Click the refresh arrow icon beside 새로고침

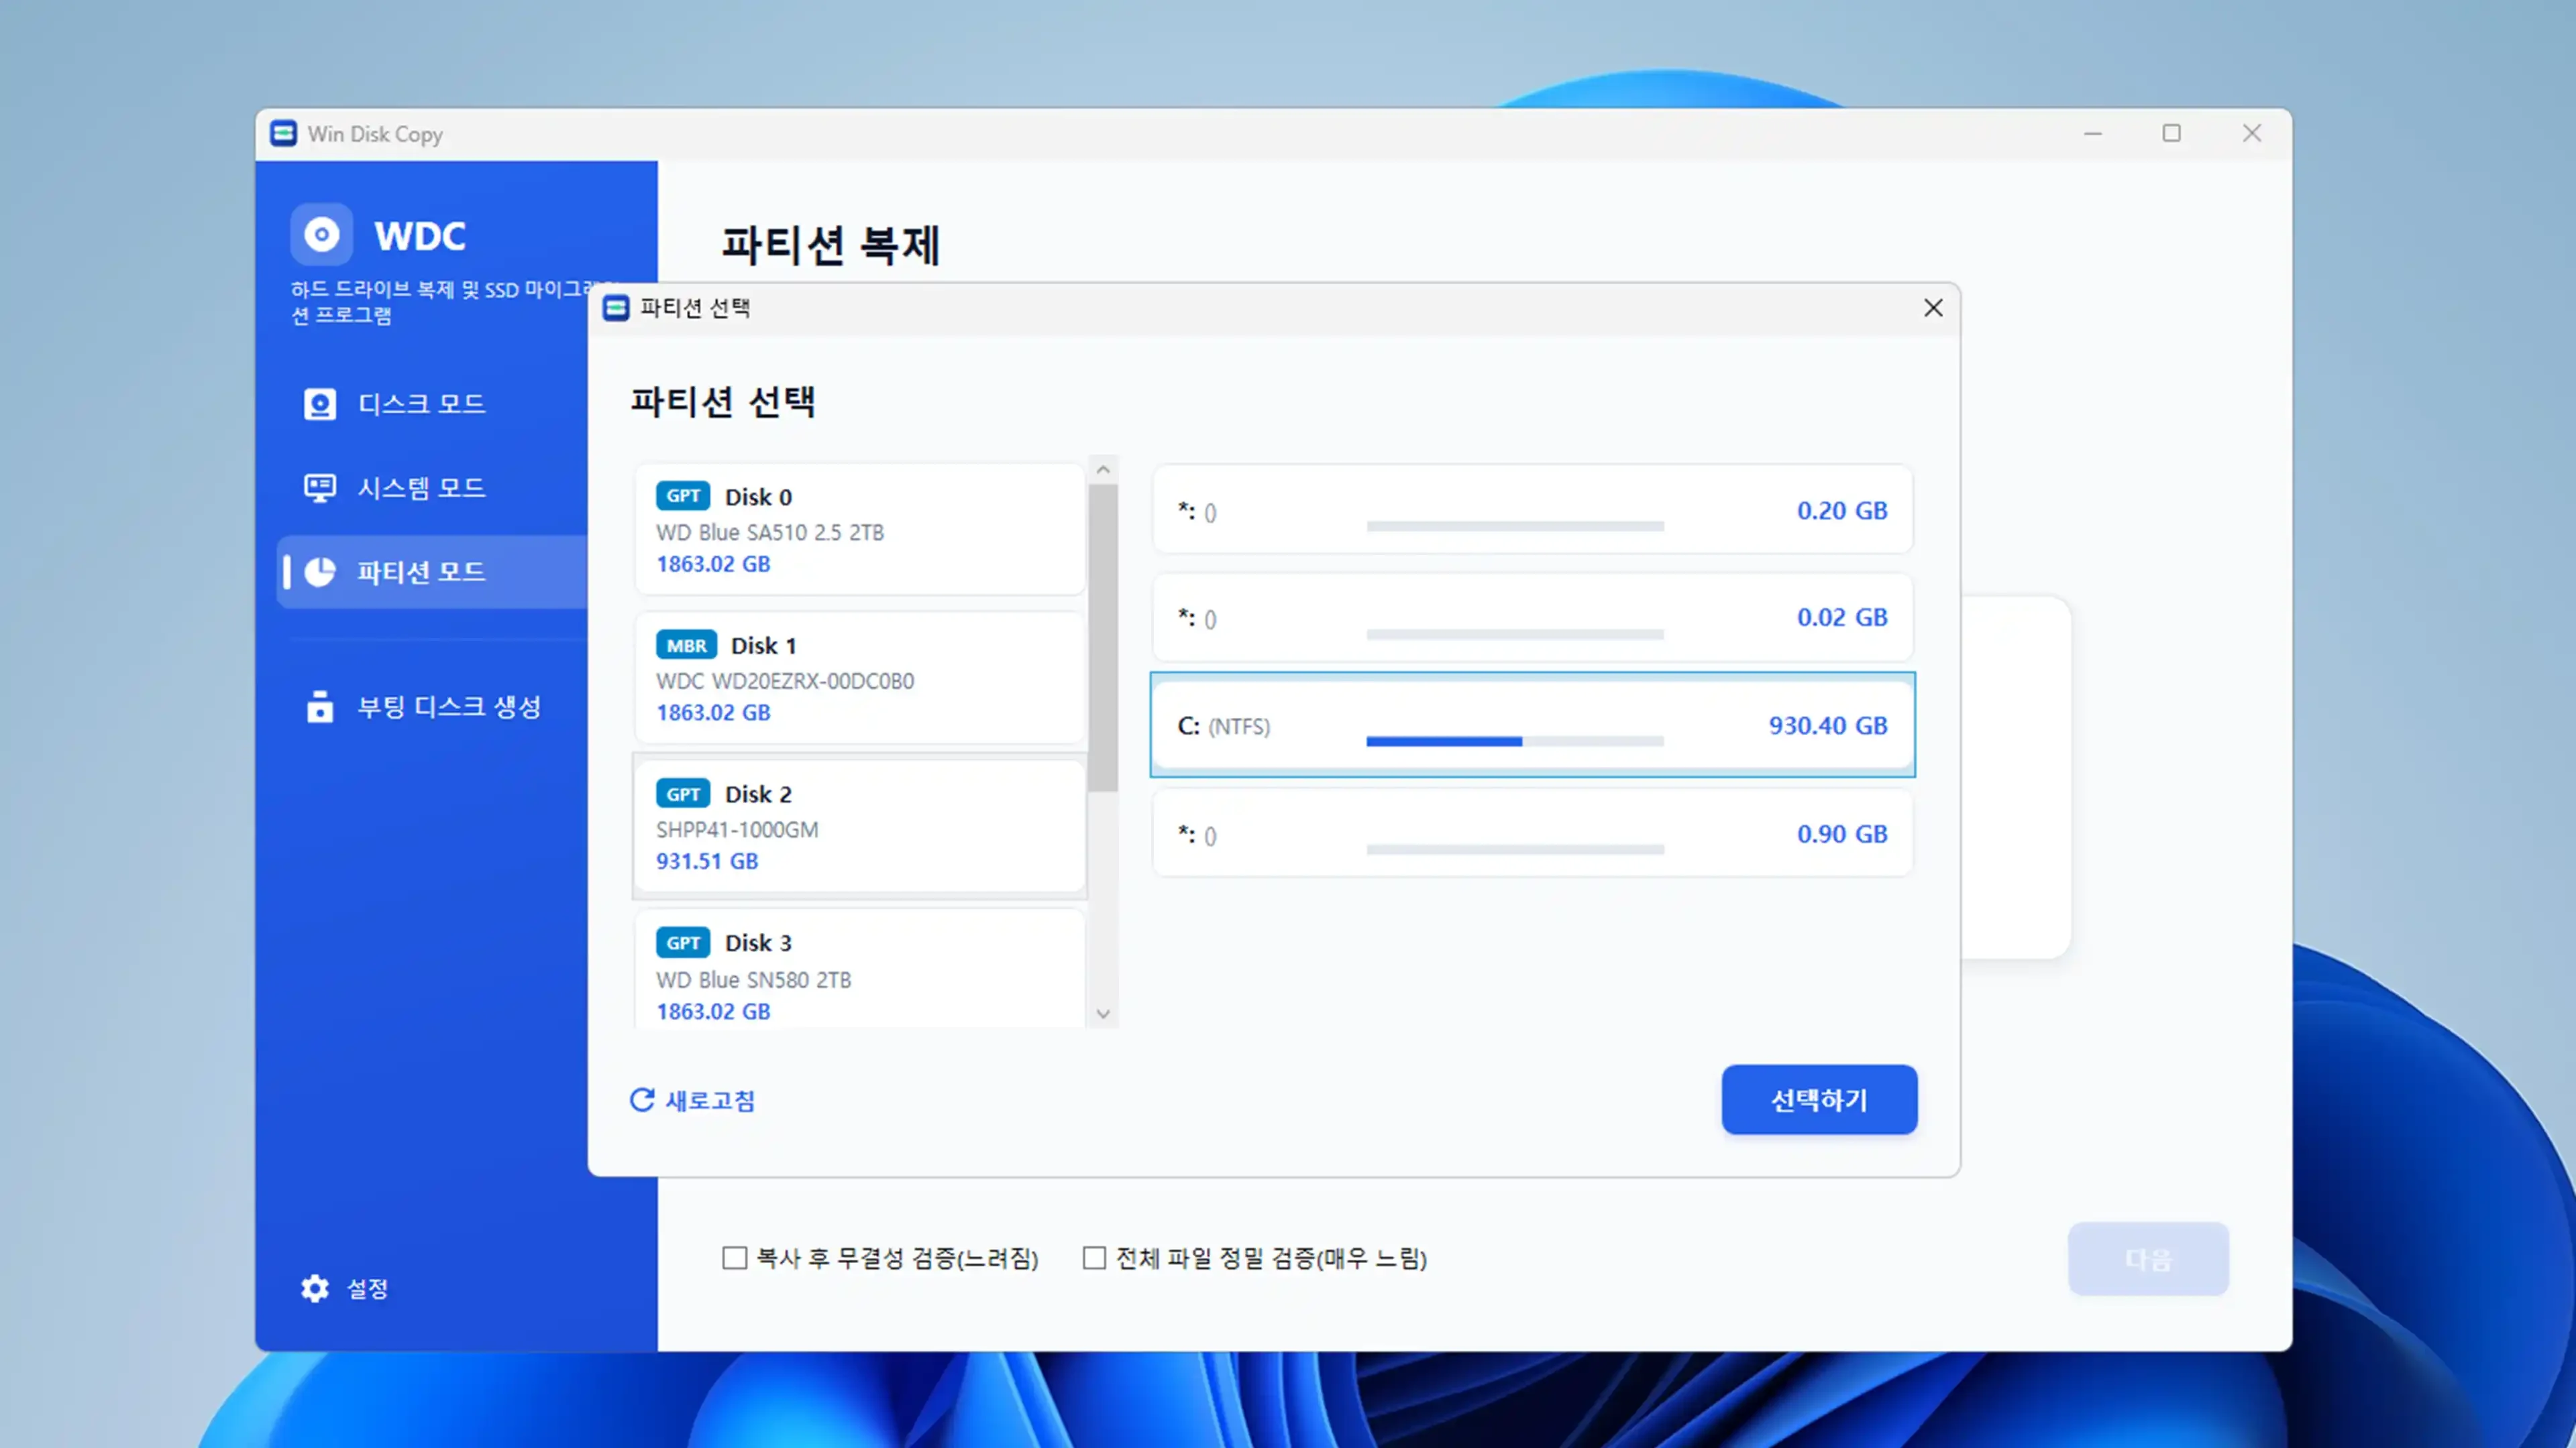(642, 1100)
